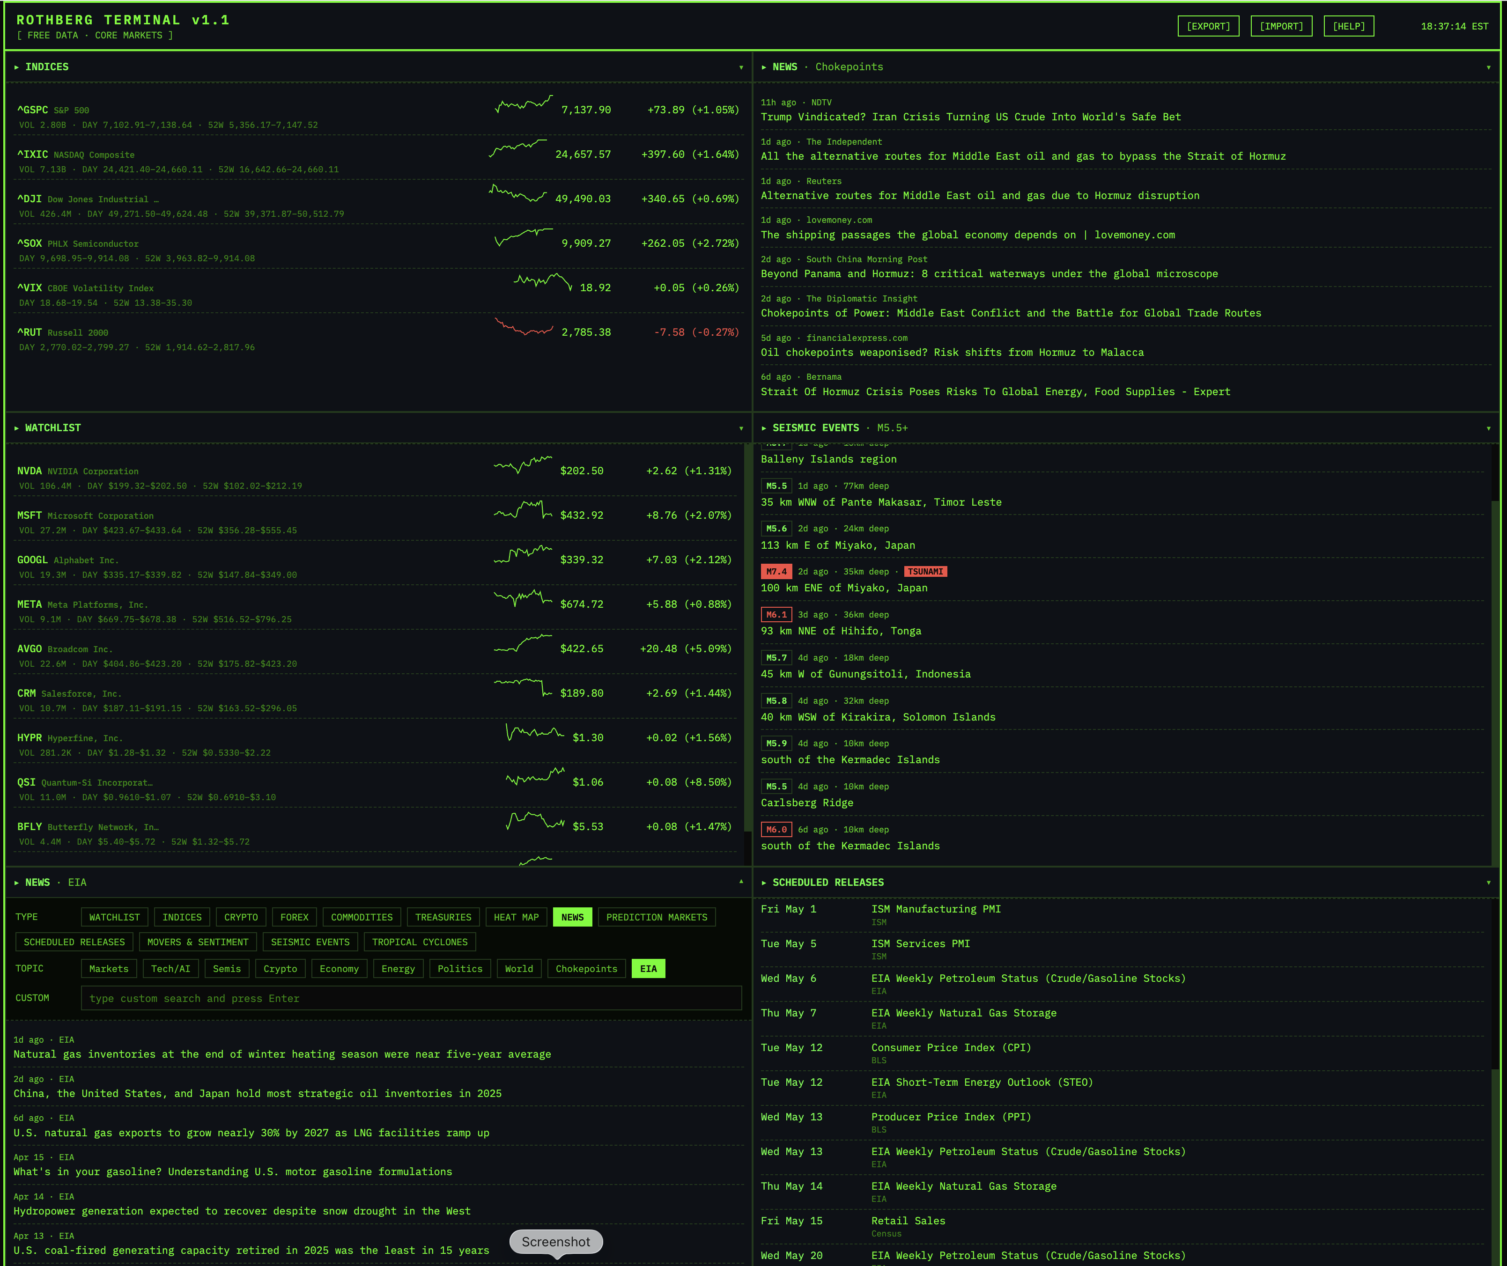Select the highlighted EIA topic chip

(648, 969)
